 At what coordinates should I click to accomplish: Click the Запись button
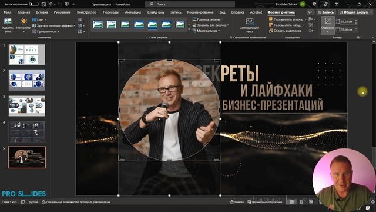coord(325,12)
